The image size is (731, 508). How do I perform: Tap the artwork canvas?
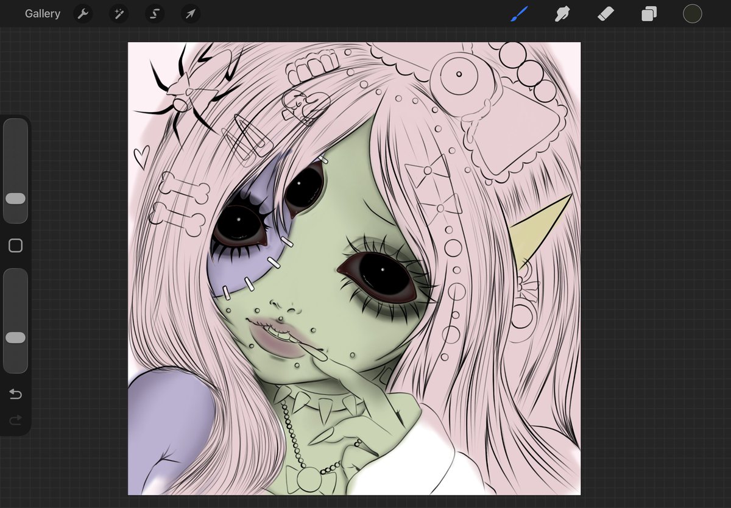(x=354, y=268)
